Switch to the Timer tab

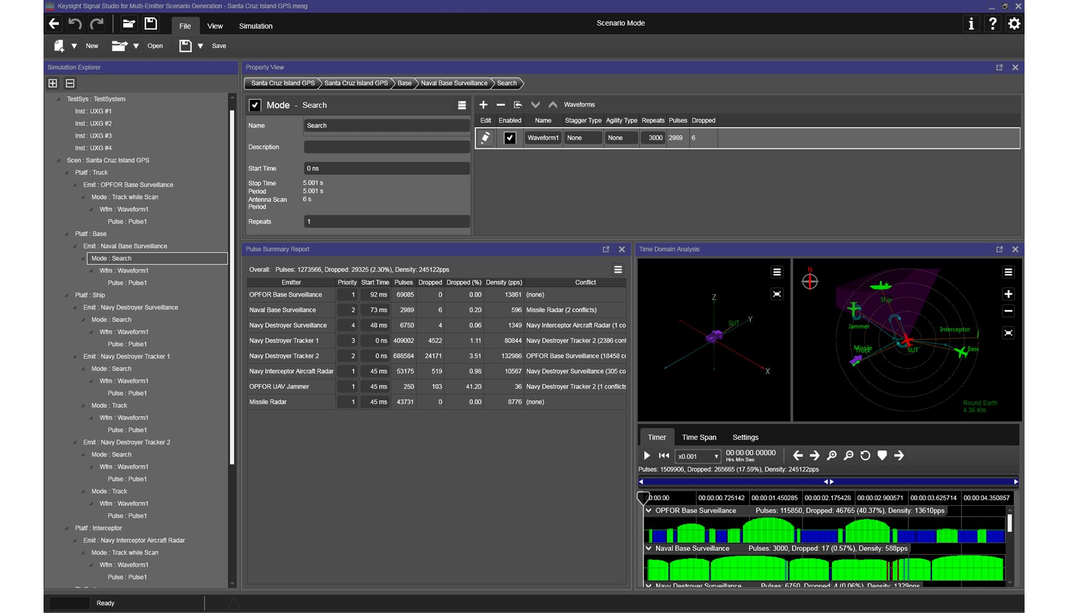657,438
